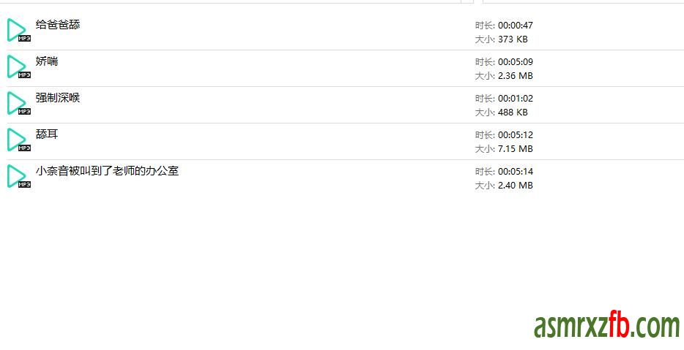This screenshot has width=684, height=350.
Task: Select the title of the 7.15 MB track
Action: click(47, 134)
